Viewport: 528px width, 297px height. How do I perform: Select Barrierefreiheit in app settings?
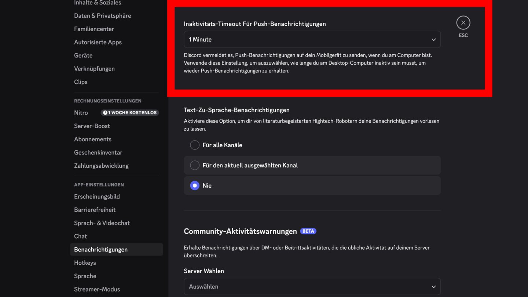95,210
